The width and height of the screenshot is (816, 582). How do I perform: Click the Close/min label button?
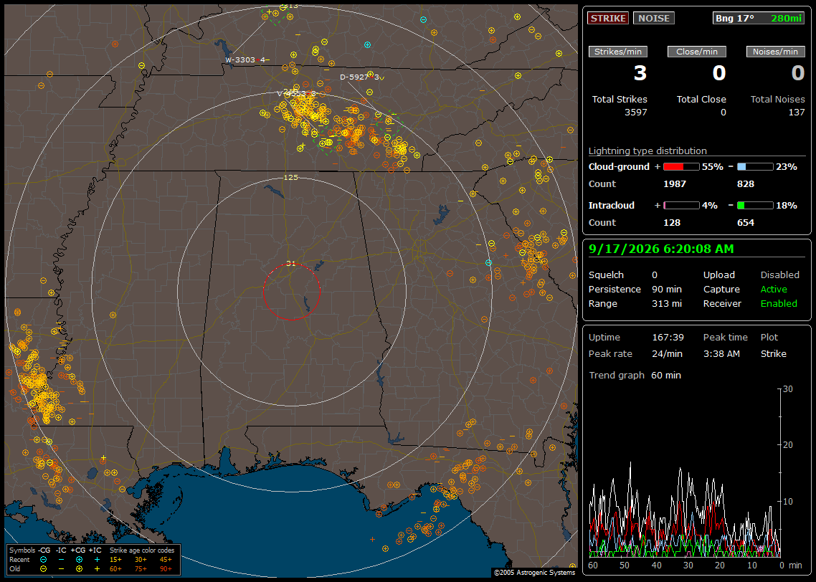[x=697, y=52]
